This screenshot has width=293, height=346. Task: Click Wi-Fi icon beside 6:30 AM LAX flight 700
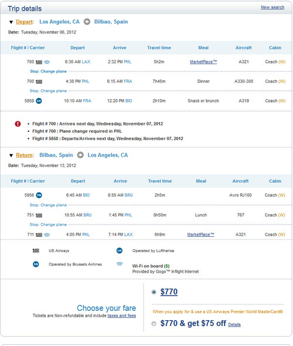[x=47, y=62]
